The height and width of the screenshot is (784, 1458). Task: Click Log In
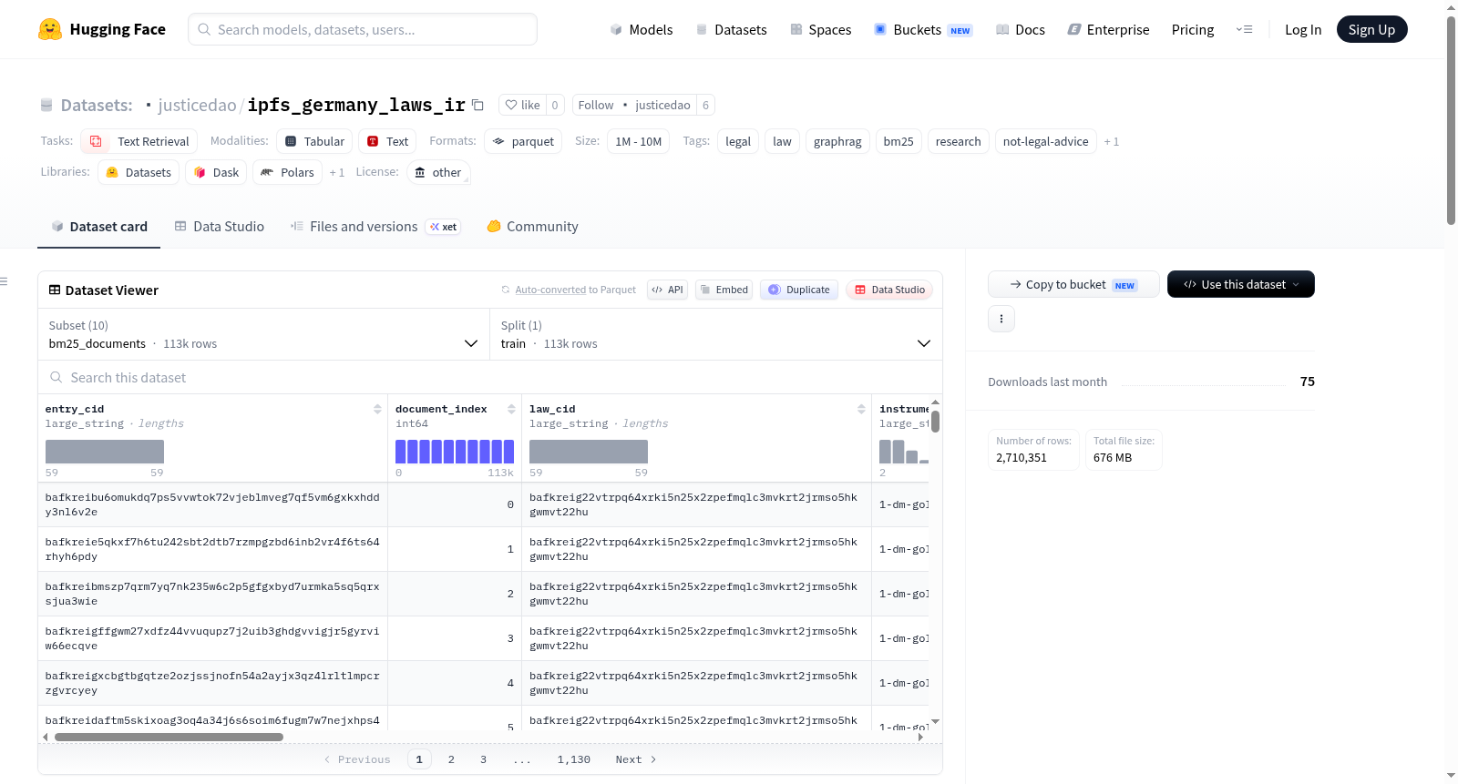point(1303,29)
